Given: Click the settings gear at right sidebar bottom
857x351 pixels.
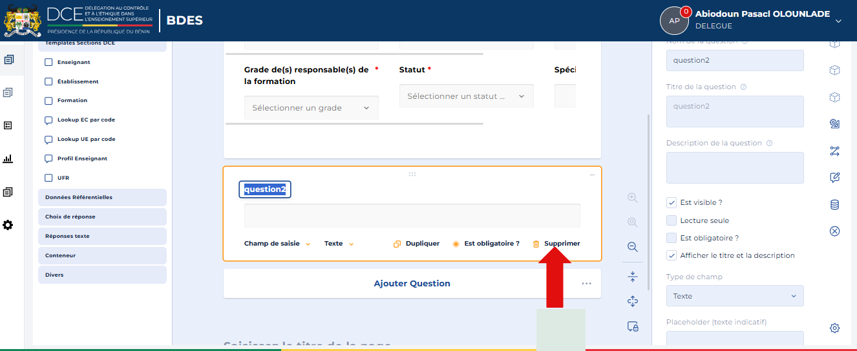Looking at the screenshot, I should 834,328.
